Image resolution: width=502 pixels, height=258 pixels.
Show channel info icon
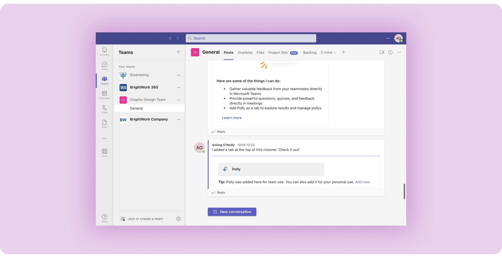(x=390, y=52)
